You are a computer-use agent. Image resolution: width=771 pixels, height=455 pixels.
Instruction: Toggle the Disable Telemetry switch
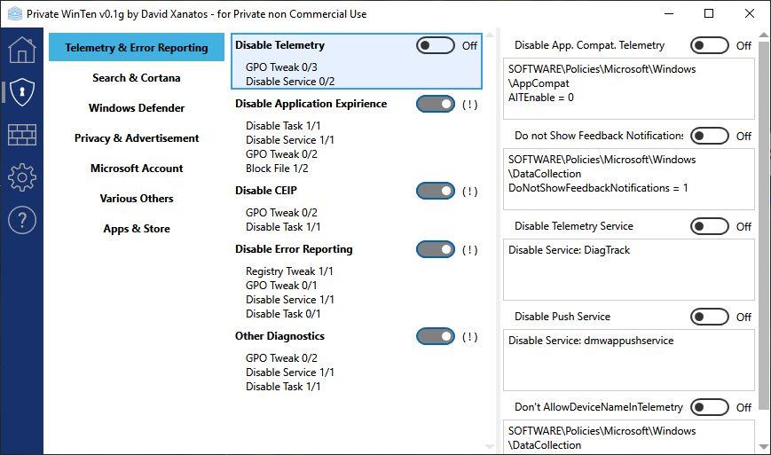[435, 46]
